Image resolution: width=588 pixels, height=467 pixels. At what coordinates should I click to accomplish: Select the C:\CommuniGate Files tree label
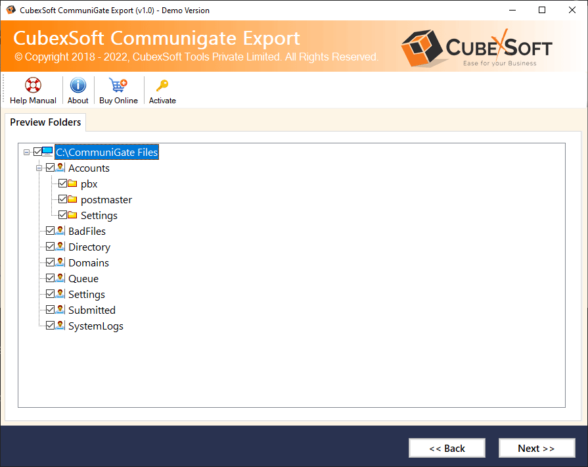[x=107, y=152]
